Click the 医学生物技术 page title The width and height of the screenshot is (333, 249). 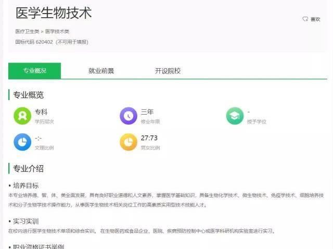(54, 13)
